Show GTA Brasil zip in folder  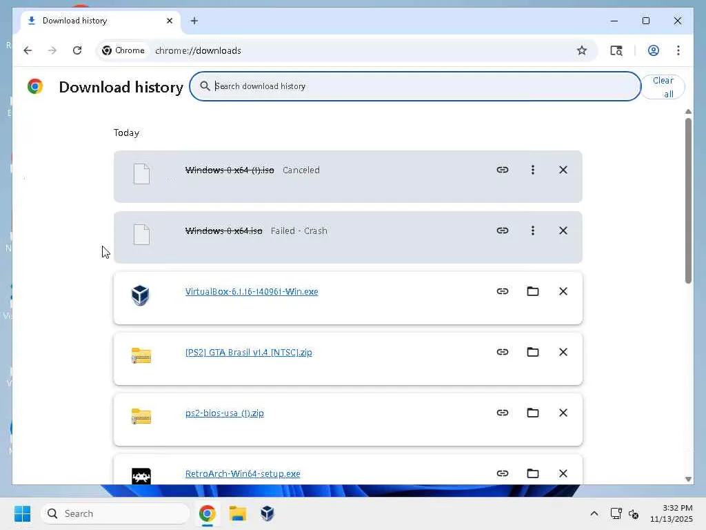pos(533,352)
